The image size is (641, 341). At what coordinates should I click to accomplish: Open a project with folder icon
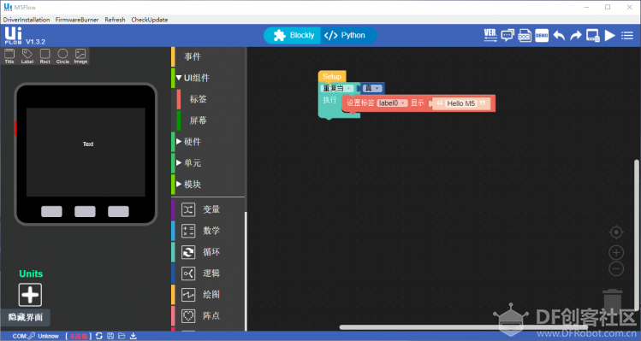122,336
